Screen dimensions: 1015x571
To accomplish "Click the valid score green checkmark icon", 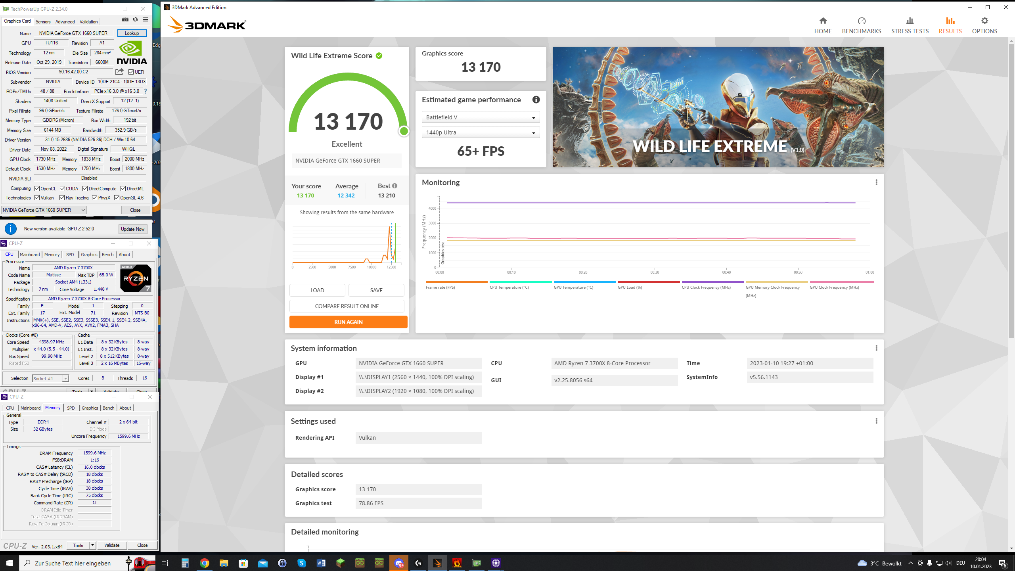I will (379, 56).
